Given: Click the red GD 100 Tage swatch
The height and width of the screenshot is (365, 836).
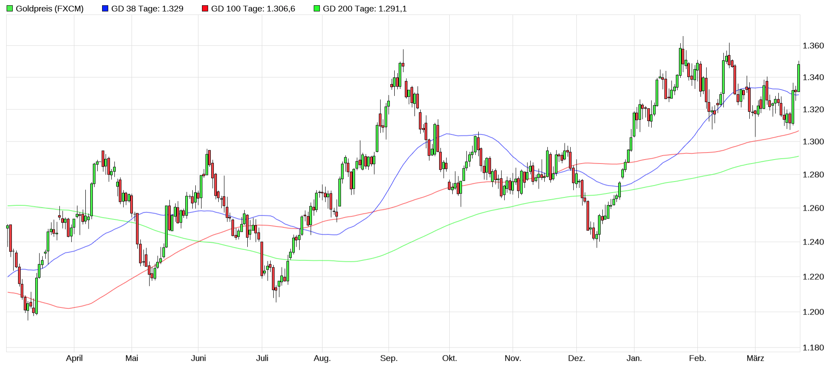Looking at the screenshot, I should (205, 9).
